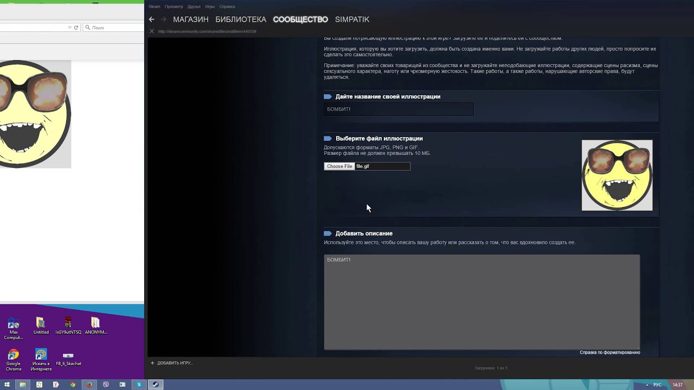This screenshot has height=390, width=694.
Task: Open the Steam menu
Action: [154, 6]
